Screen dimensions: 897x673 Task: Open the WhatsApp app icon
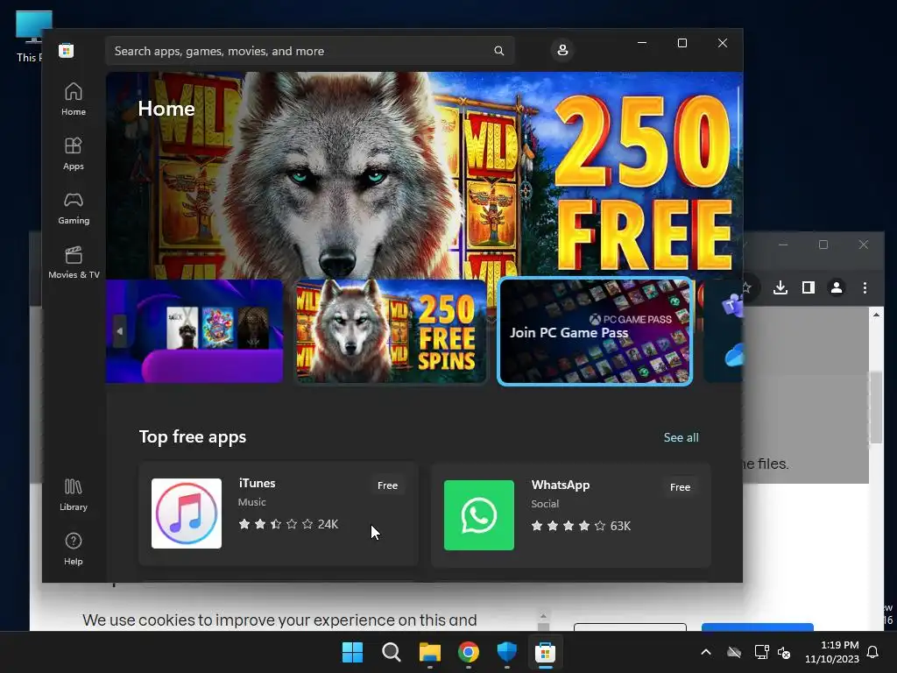(x=479, y=515)
